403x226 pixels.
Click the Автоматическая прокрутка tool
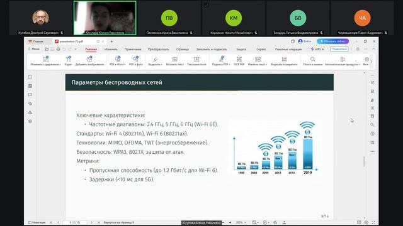pos(343,61)
